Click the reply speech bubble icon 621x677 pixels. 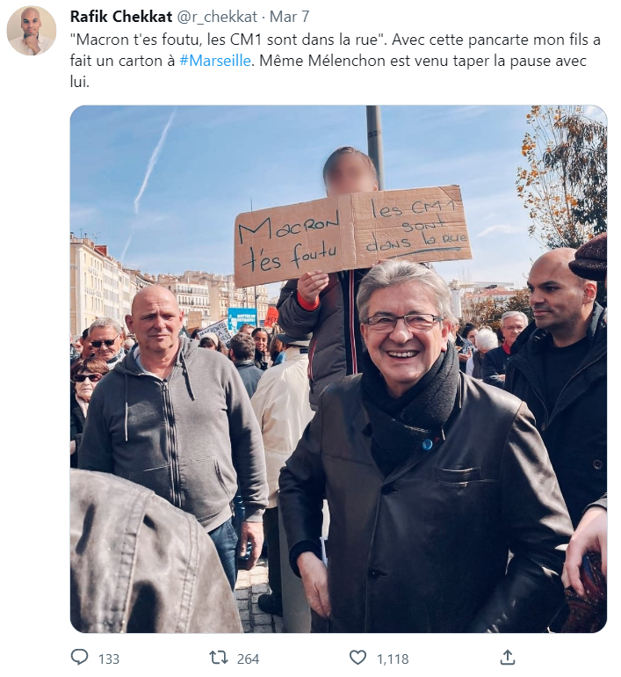pyautogui.click(x=79, y=657)
